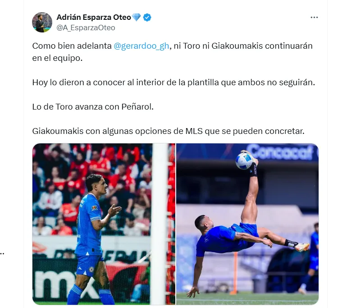This screenshot has width=342, height=308.
Task: Click the soccer ball in the right photo
Action: (x=244, y=161)
